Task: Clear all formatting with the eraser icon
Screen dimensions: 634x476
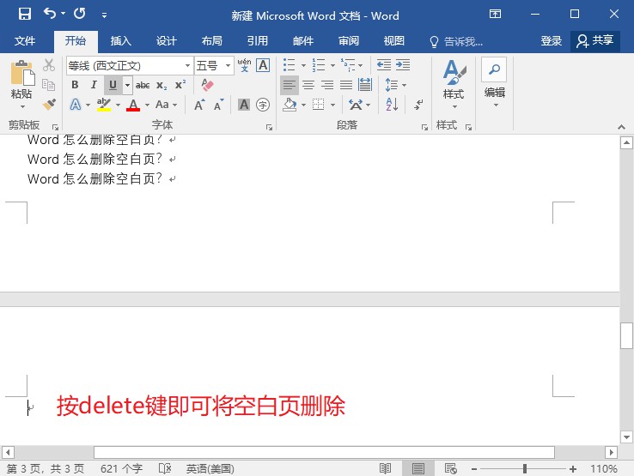Action: (207, 85)
